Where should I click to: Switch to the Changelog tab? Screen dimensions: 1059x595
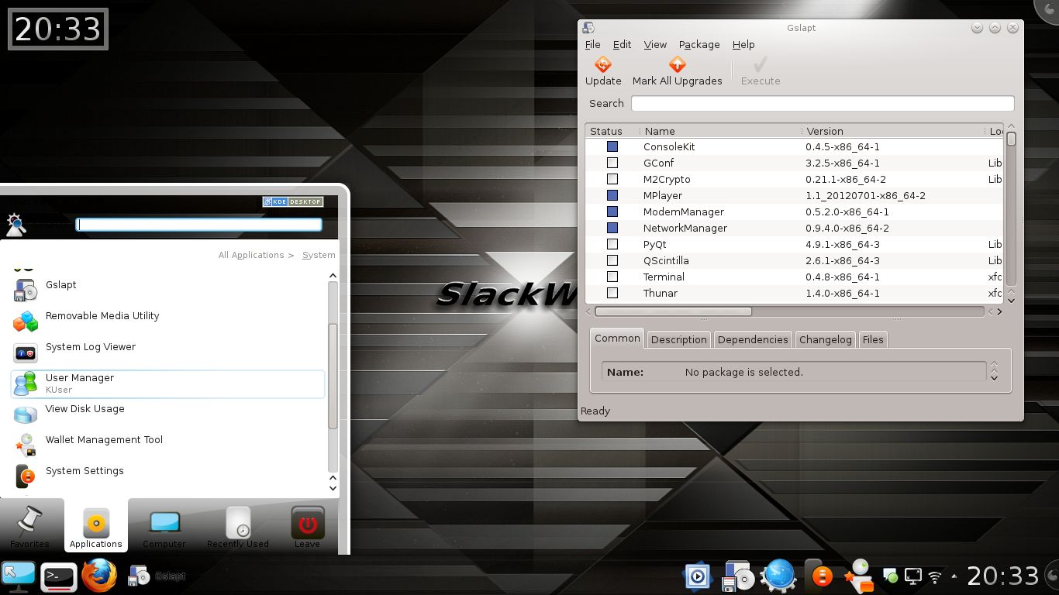pyautogui.click(x=825, y=339)
